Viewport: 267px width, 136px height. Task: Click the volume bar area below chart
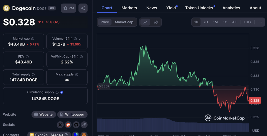[172, 125]
